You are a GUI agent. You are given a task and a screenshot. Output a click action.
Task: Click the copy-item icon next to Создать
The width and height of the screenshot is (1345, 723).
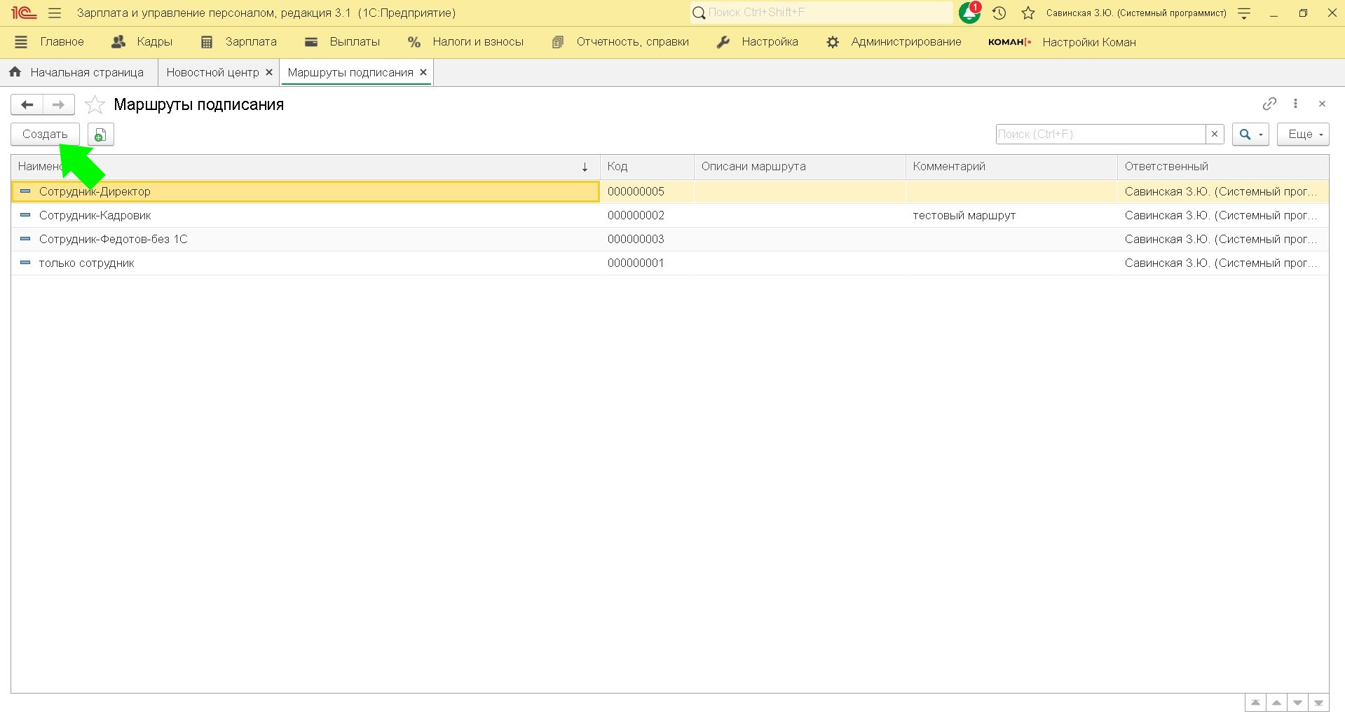pos(101,135)
